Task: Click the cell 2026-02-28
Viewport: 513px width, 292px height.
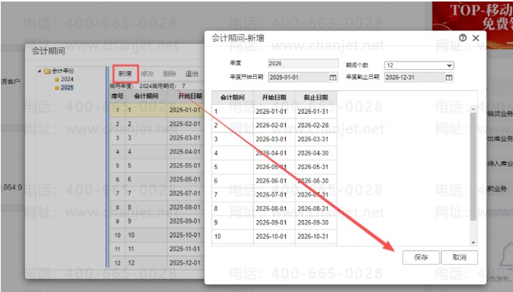Action: pyautogui.click(x=316, y=125)
